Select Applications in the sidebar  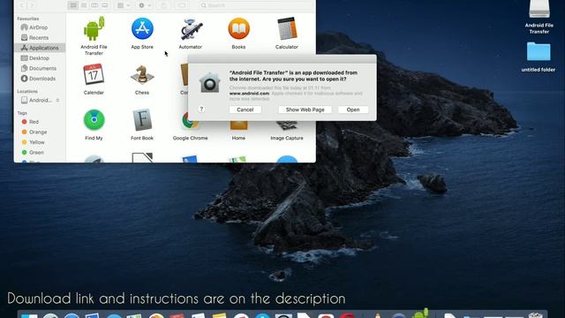coord(40,48)
